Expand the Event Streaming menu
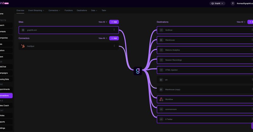The width and height of the screenshot is (253, 132). [x=36, y=10]
